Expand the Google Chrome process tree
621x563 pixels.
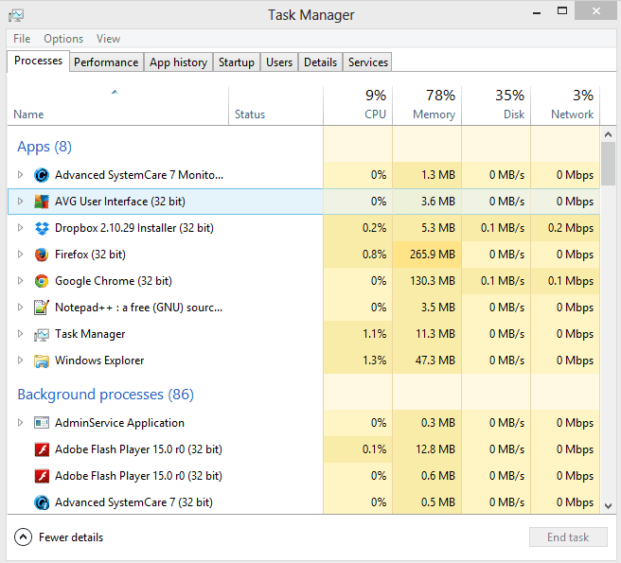click(21, 281)
